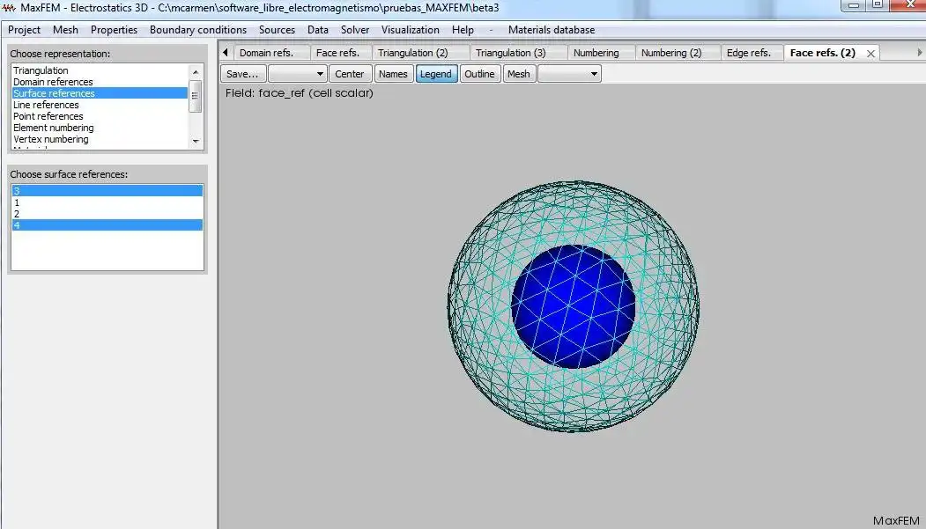Open the dropdown next to Save

tap(297, 74)
